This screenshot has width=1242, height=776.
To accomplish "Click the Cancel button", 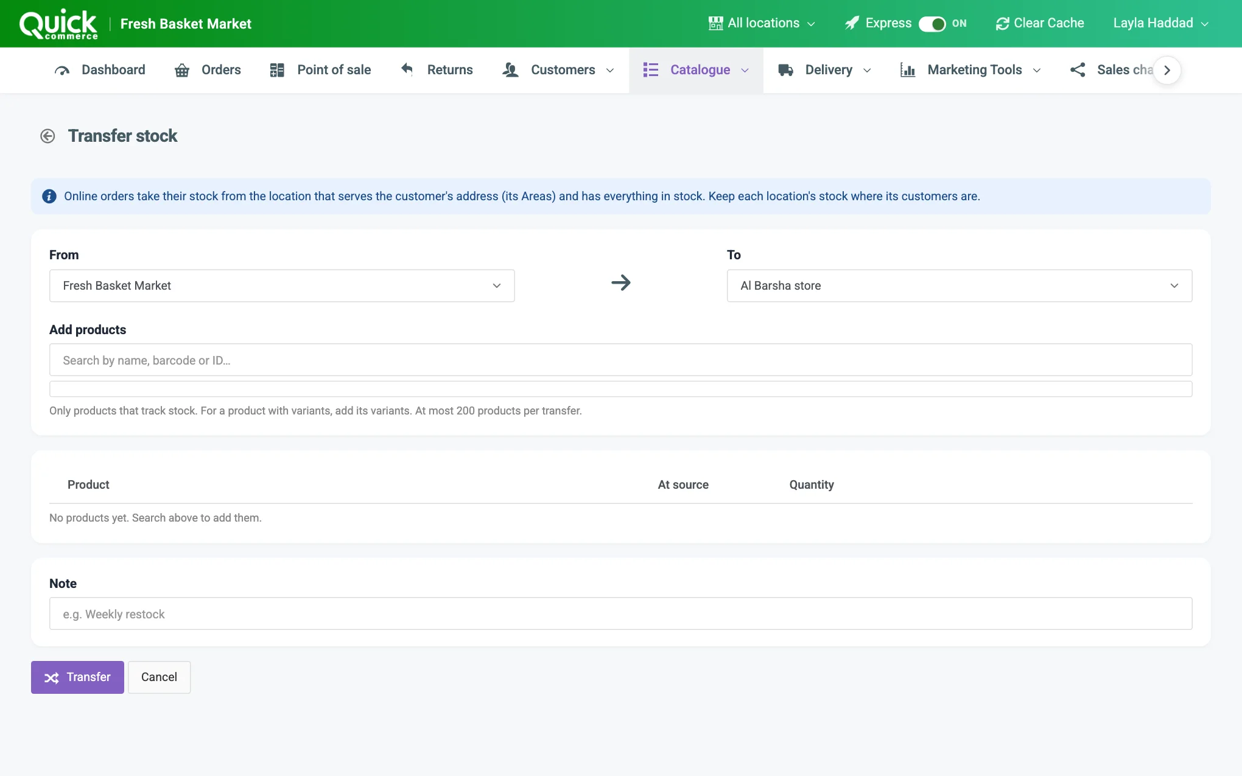I will click(x=159, y=677).
